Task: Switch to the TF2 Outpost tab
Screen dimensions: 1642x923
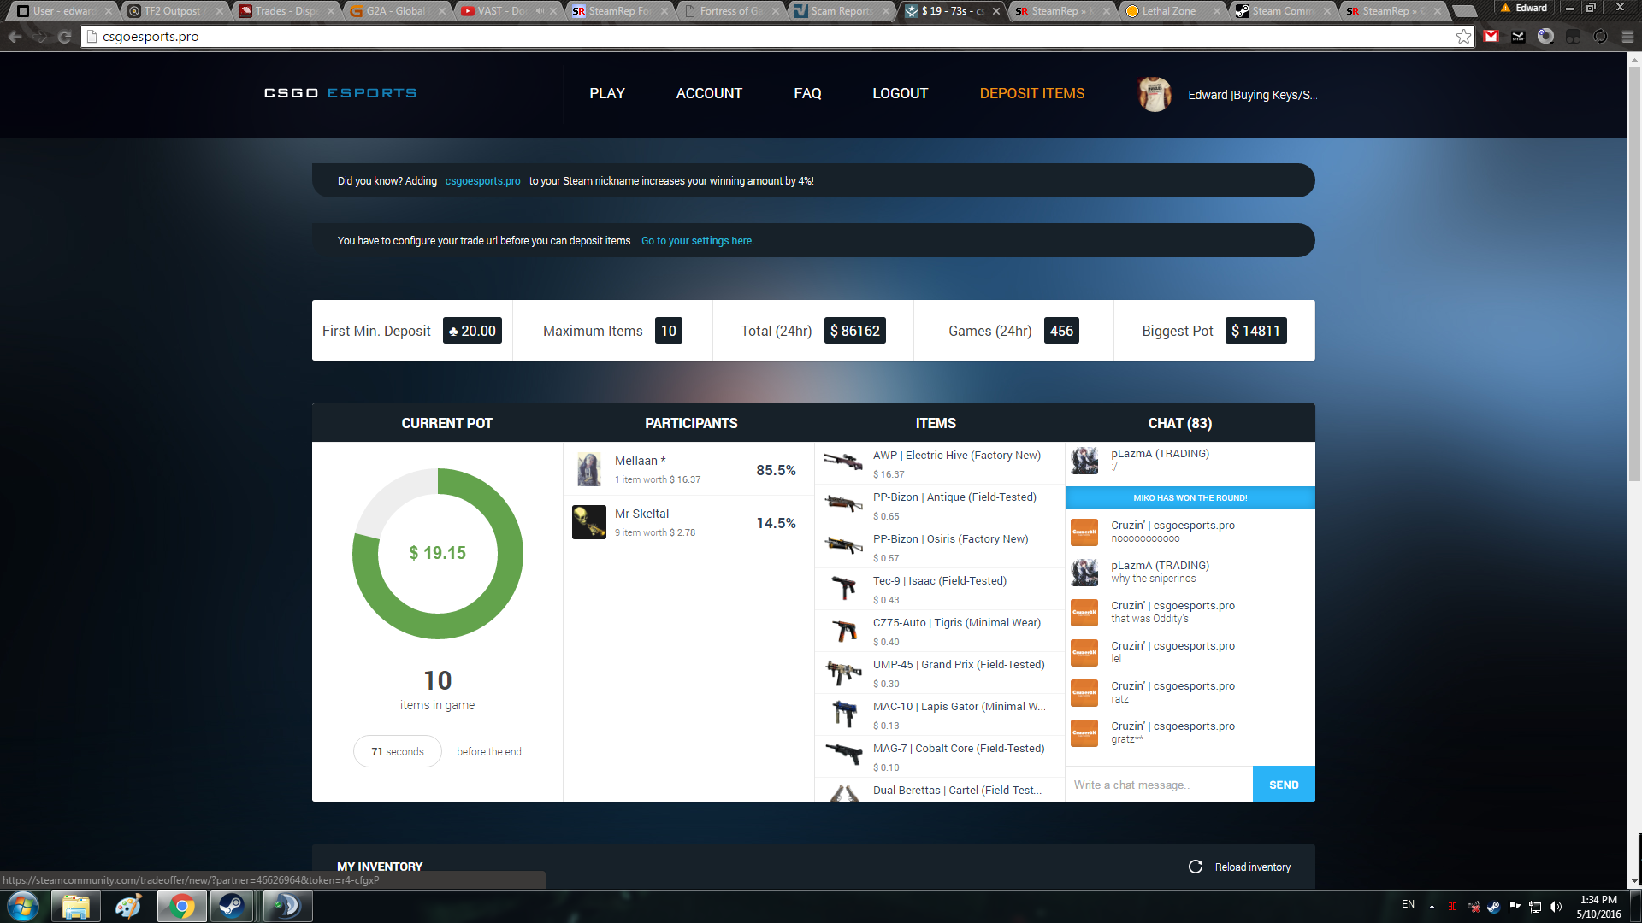Action: point(171,11)
